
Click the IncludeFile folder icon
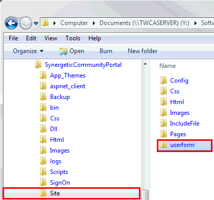click(x=163, y=123)
